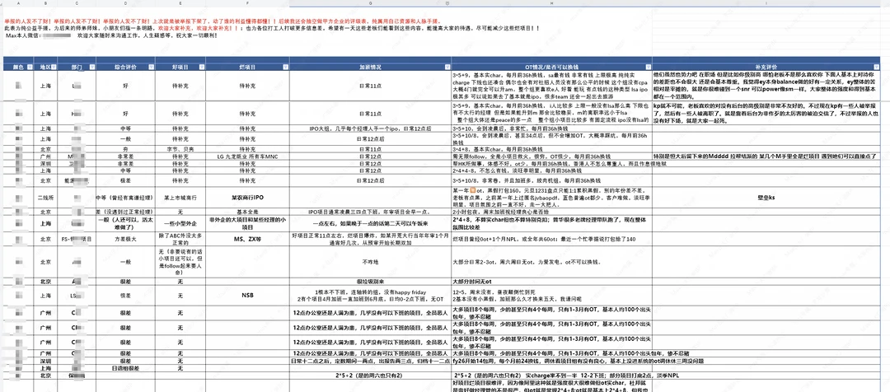Click the 不咋地 cell
This screenshot has width=890, height=392.
(x=369, y=262)
